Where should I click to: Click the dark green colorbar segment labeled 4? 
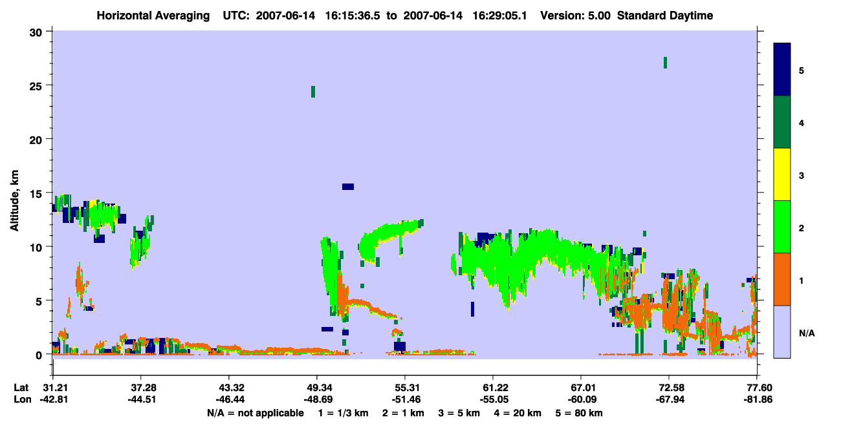(783, 122)
